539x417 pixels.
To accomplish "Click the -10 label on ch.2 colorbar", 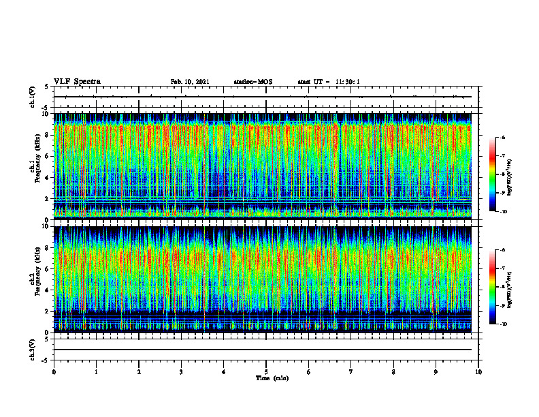I will tap(503, 324).
